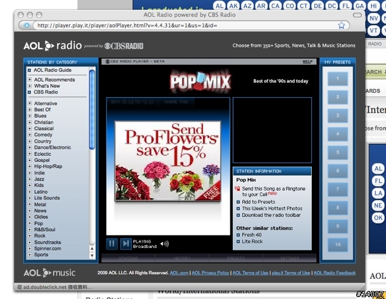
Task: Open the Fresh 40 station
Action: click(x=252, y=235)
